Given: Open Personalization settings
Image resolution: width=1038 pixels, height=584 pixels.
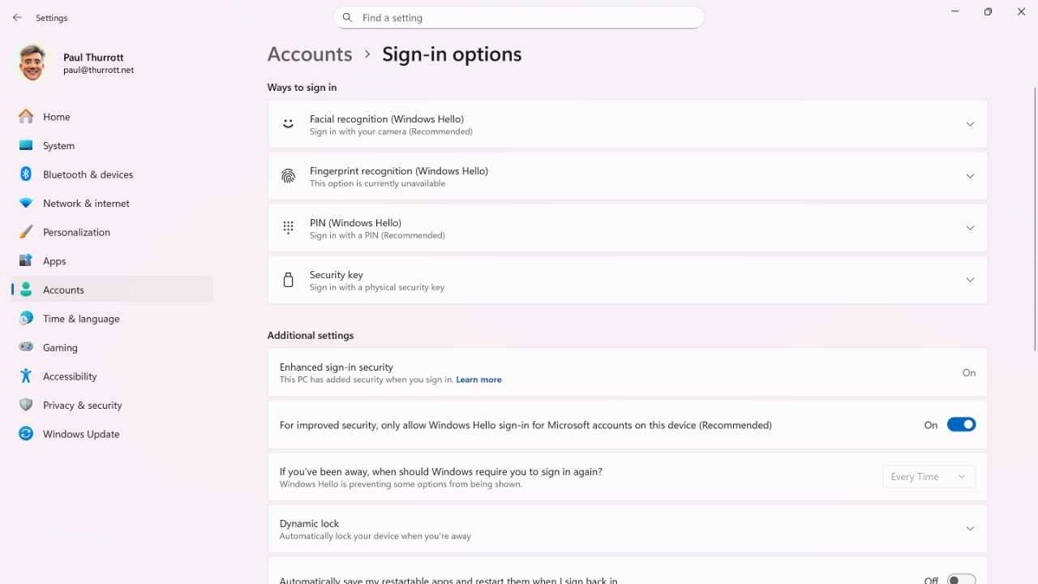Looking at the screenshot, I should [x=25, y=231].
